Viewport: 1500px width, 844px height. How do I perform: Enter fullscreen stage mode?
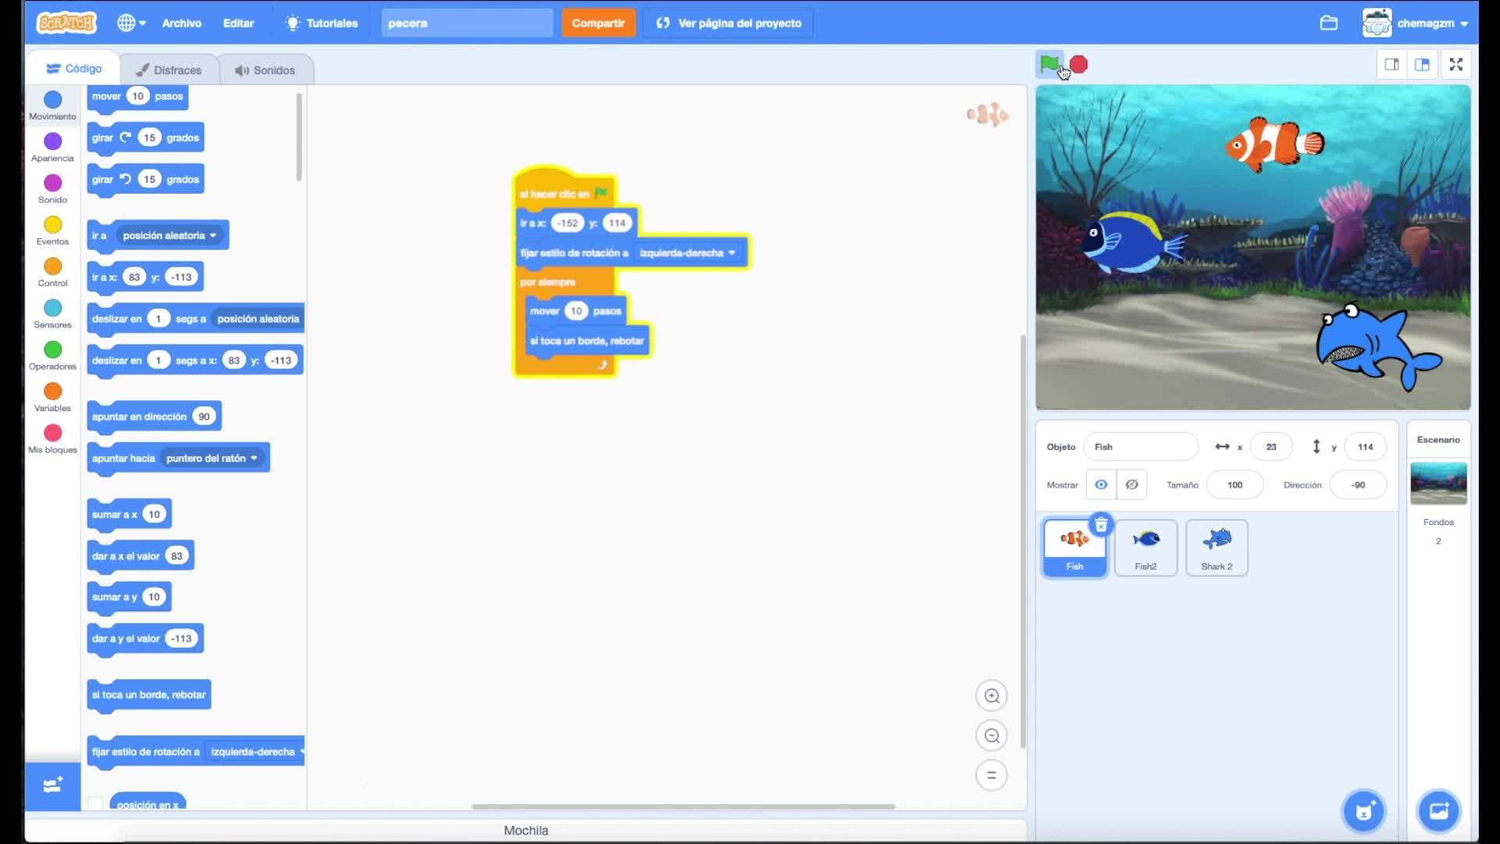[x=1455, y=64]
